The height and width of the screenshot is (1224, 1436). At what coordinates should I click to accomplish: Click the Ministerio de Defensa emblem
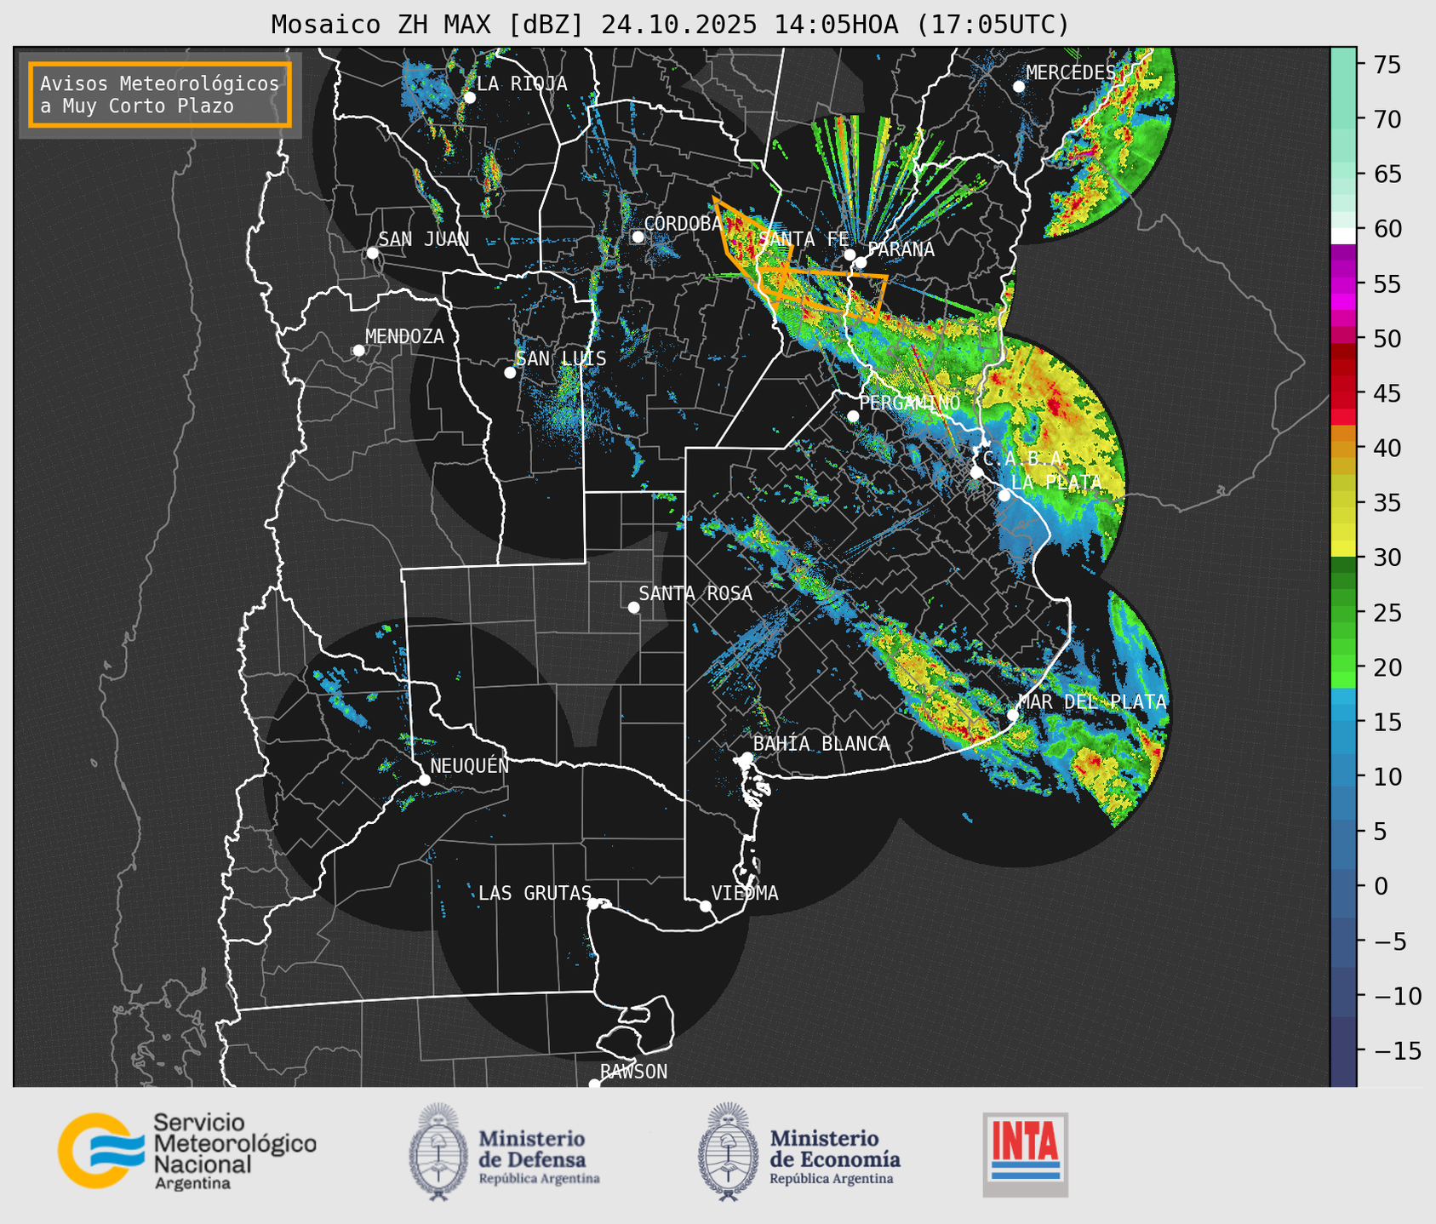[x=438, y=1152]
